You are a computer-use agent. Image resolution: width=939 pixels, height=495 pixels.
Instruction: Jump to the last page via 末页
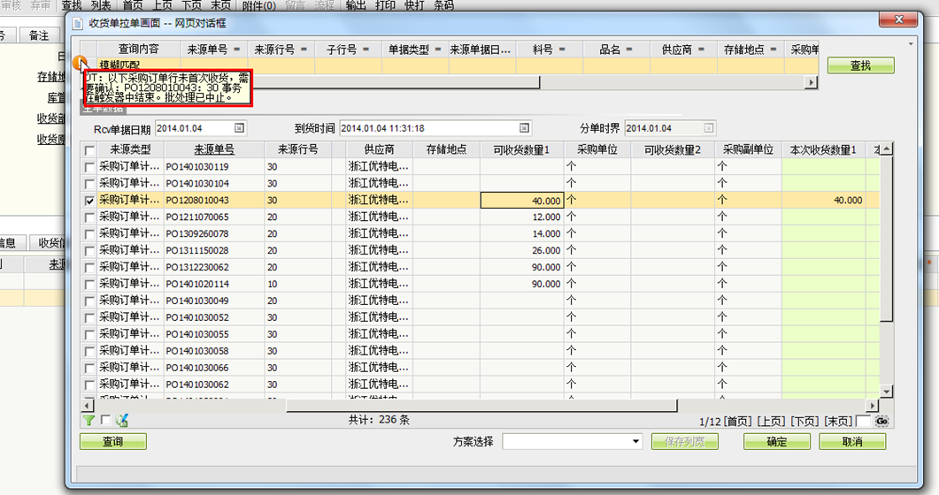837,422
